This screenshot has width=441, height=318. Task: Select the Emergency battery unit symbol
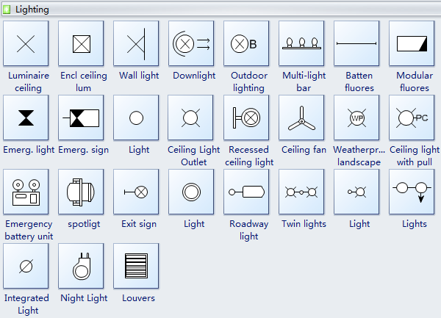(x=26, y=192)
